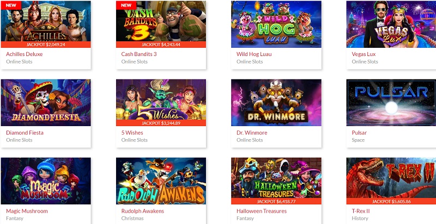The image size is (436, 224).
Task: Click the Rudolph Awakens game image
Action: (161, 181)
